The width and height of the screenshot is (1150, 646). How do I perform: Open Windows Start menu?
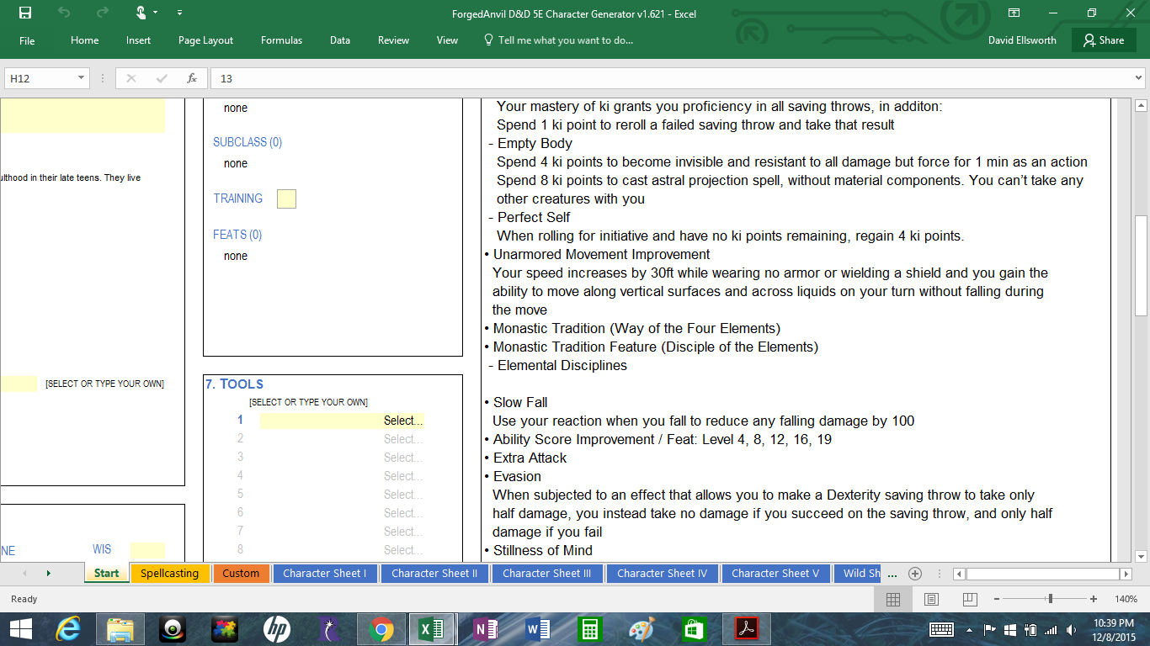click(20, 629)
